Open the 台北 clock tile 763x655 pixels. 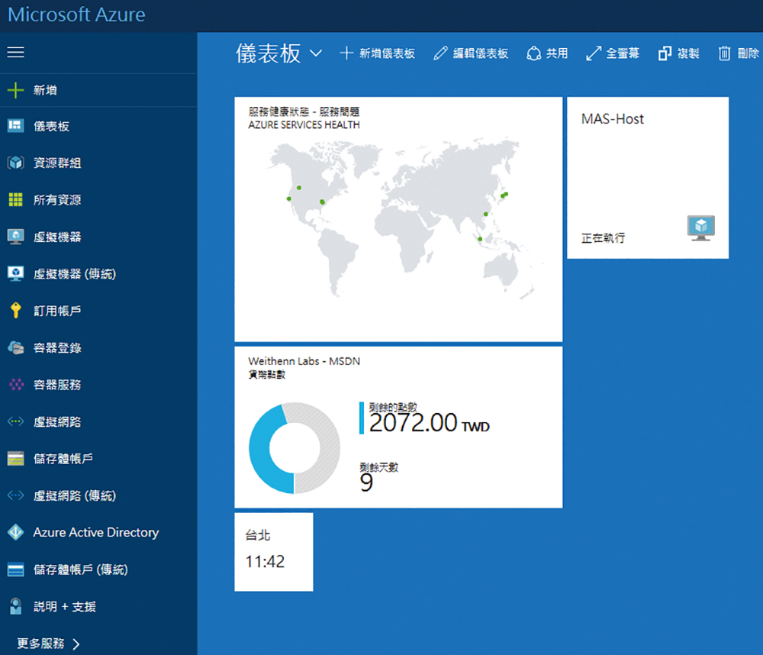[x=273, y=552]
